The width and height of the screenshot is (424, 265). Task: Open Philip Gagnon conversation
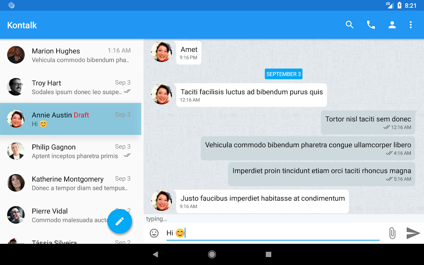[x=71, y=151]
